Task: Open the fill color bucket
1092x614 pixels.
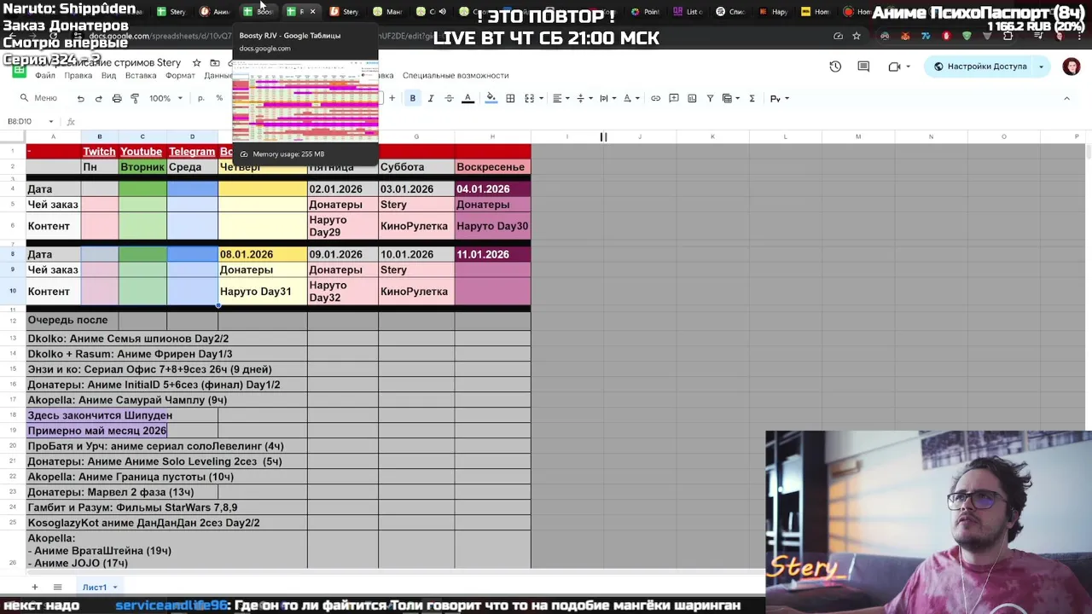Action: pos(491,99)
